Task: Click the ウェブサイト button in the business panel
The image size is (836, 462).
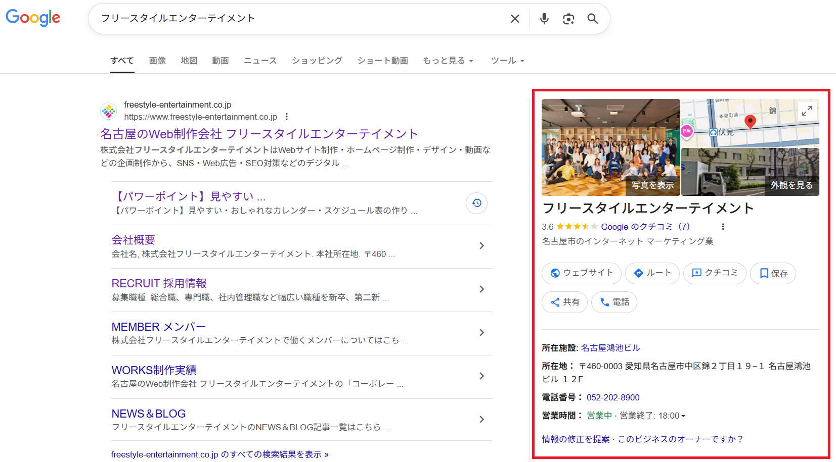Action: [x=581, y=273]
